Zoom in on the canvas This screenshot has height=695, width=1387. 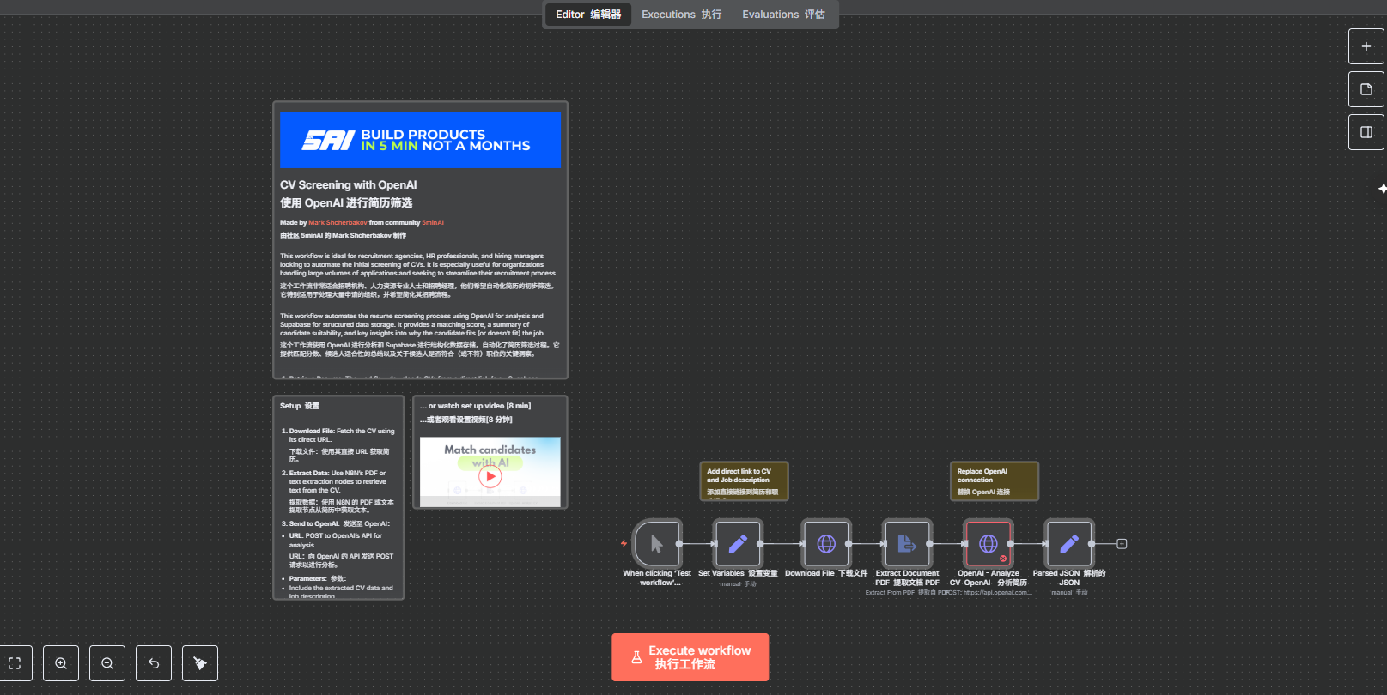pyautogui.click(x=61, y=663)
